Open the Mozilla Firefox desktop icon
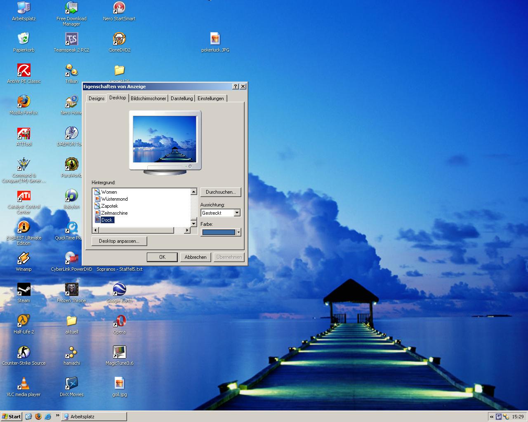 point(24,102)
